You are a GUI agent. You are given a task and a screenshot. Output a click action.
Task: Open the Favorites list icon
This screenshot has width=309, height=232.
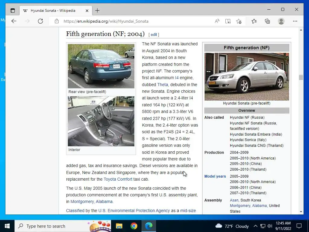coord(254,21)
